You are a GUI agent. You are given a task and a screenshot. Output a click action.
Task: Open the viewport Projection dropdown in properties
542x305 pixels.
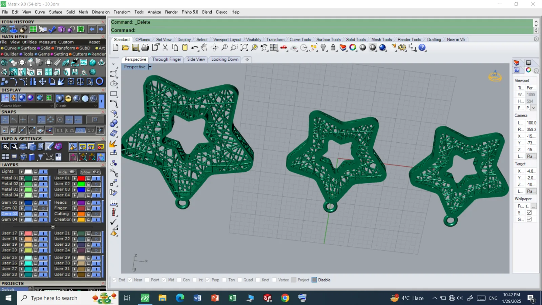click(534, 108)
